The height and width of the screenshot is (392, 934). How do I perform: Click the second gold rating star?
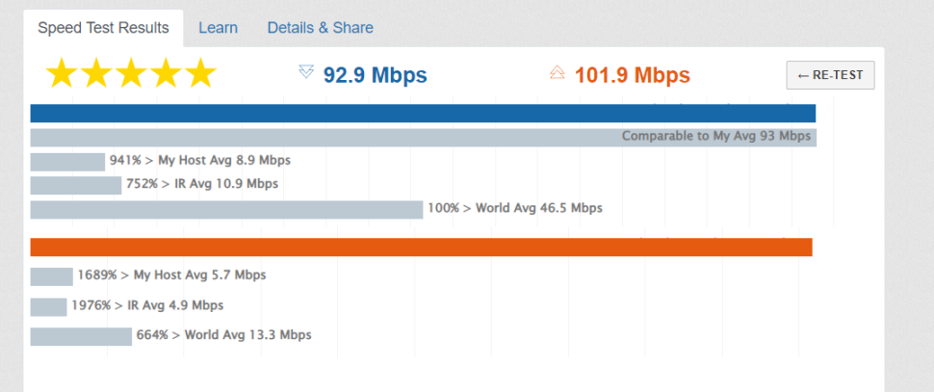97,74
